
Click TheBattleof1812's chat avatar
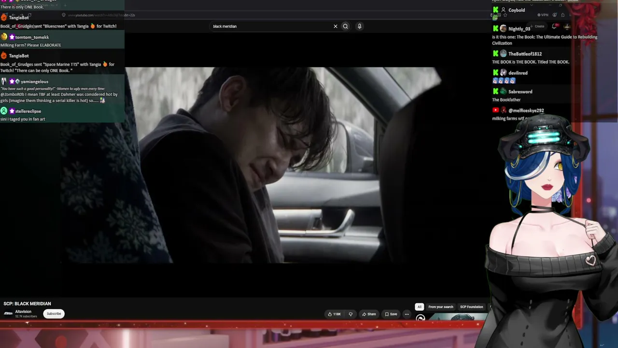click(503, 54)
